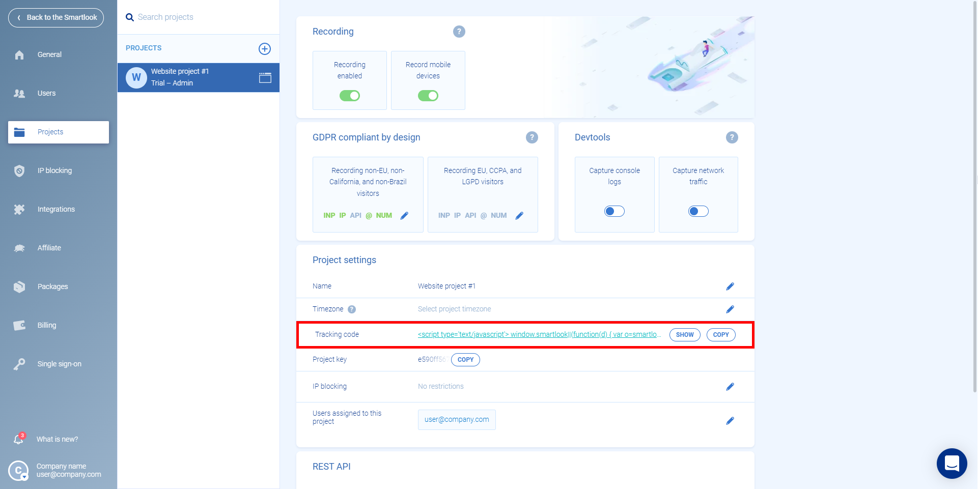Toggle Recording enabled switch
This screenshot has height=489, width=978.
[350, 96]
